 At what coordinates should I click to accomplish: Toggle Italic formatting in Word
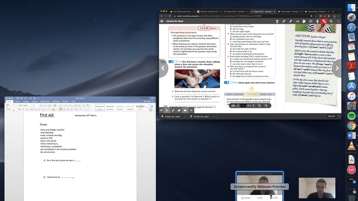pos(23,109)
